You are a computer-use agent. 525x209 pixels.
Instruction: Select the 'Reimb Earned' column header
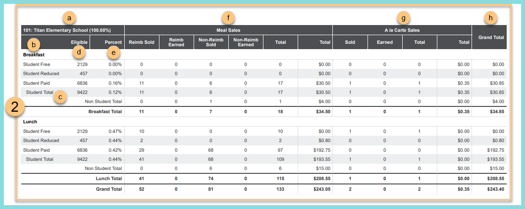(x=176, y=42)
